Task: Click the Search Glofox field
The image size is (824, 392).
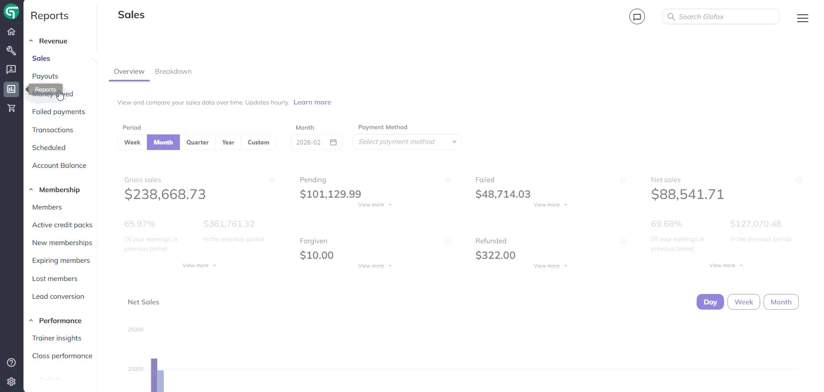Action: (x=721, y=16)
